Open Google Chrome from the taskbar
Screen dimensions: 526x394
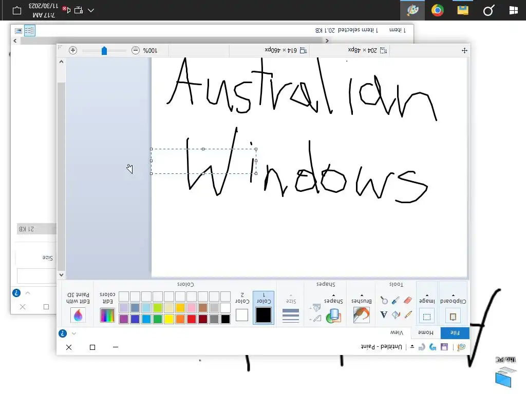pos(438,10)
